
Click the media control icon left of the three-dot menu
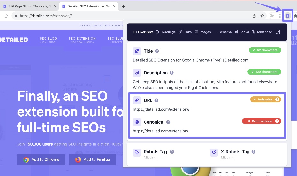pos(272,16)
